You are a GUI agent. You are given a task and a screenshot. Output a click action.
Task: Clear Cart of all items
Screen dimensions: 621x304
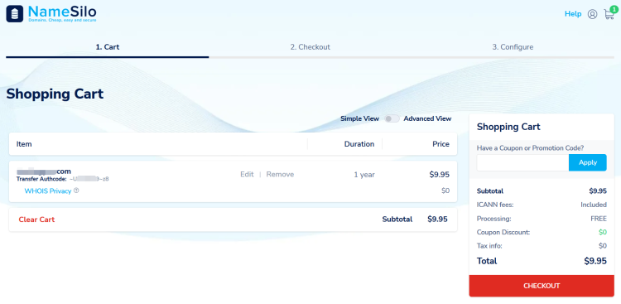[x=36, y=220]
